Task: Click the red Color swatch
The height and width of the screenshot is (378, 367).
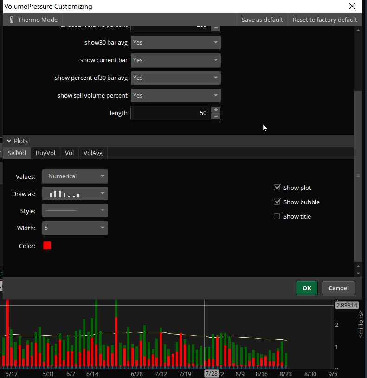Action: 47,246
